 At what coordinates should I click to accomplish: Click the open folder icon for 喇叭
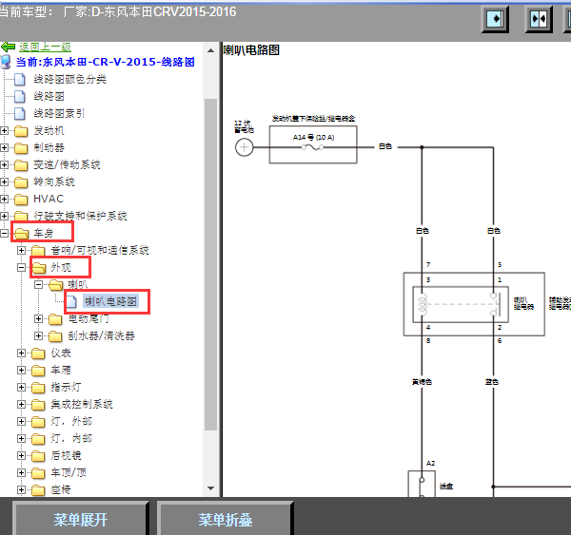point(56,285)
